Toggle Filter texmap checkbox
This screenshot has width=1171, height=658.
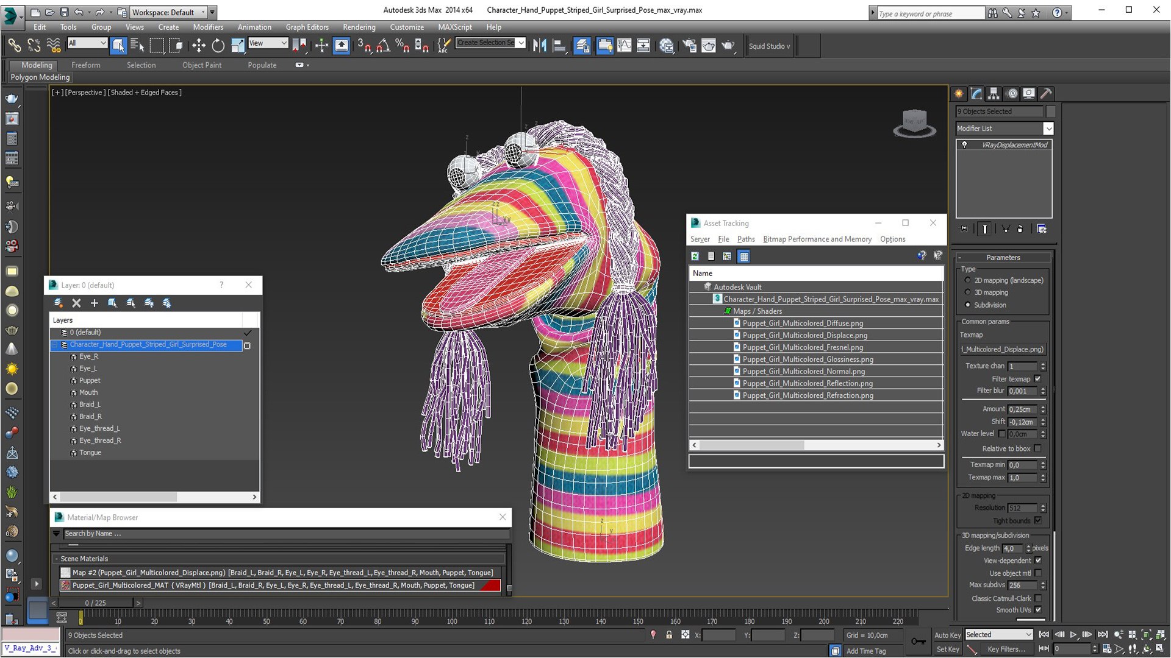point(1037,379)
